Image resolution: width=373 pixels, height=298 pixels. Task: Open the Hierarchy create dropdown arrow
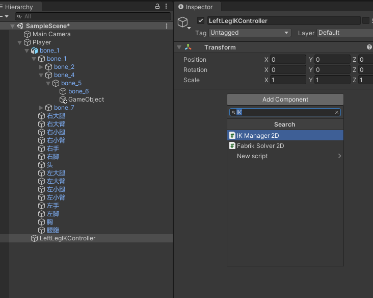tap(7, 16)
